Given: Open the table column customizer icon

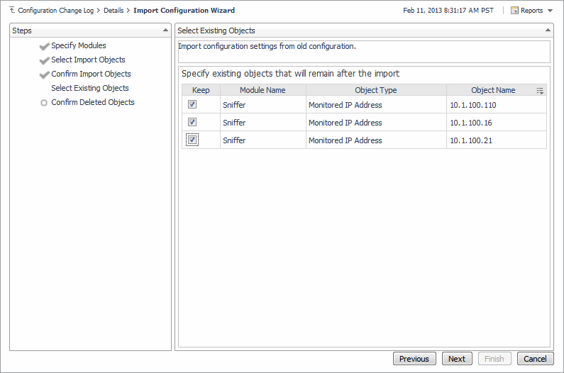Looking at the screenshot, I should pos(540,91).
